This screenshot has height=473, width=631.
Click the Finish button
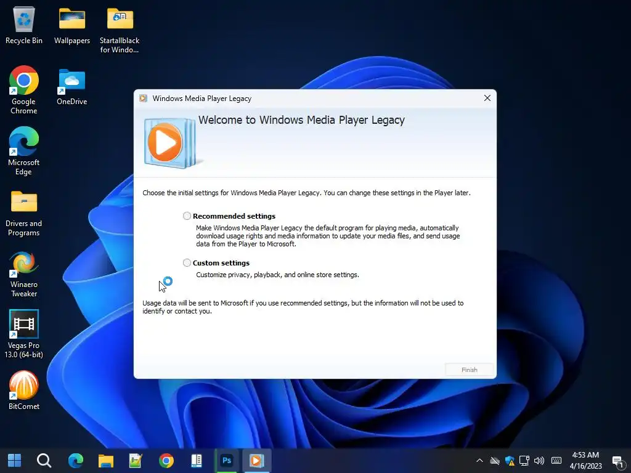click(x=469, y=370)
